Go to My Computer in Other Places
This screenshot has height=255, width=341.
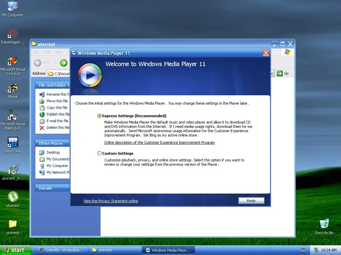54,166
